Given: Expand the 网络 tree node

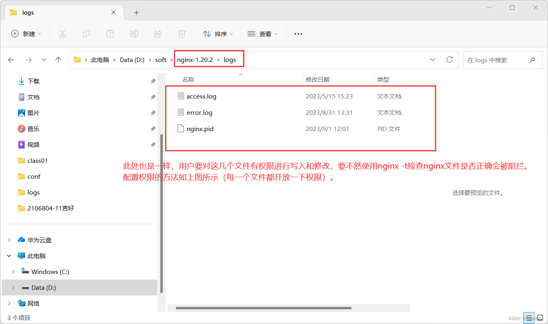Looking at the screenshot, I should pos(10,303).
